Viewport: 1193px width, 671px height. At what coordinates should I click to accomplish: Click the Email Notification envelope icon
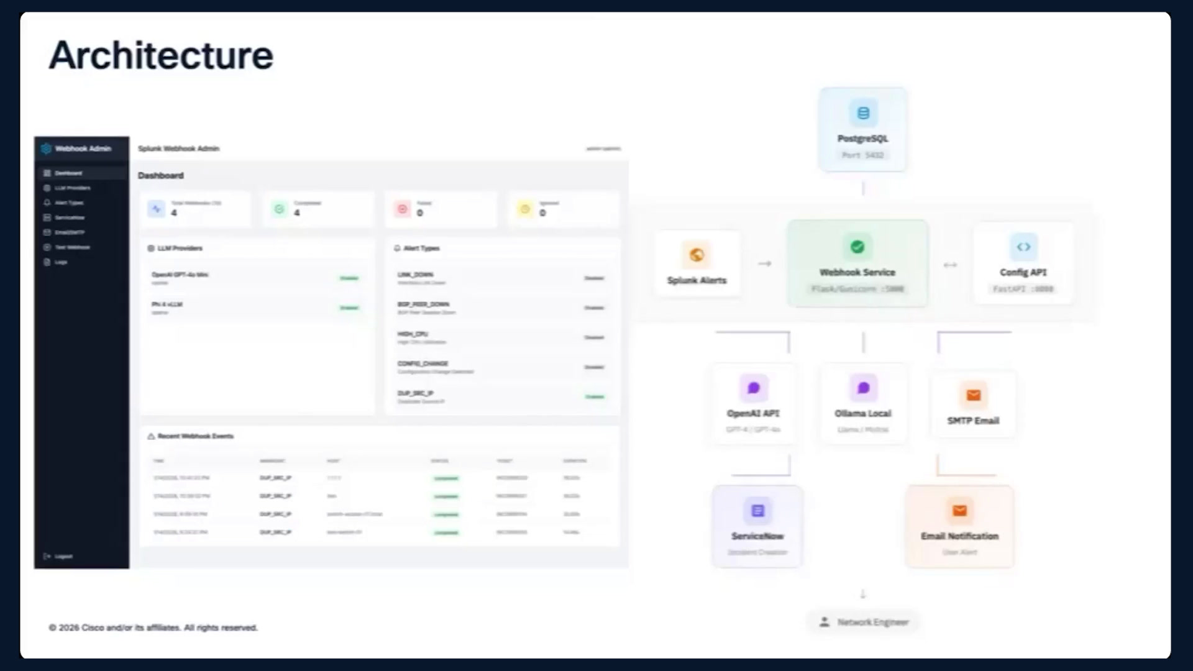(960, 511)
